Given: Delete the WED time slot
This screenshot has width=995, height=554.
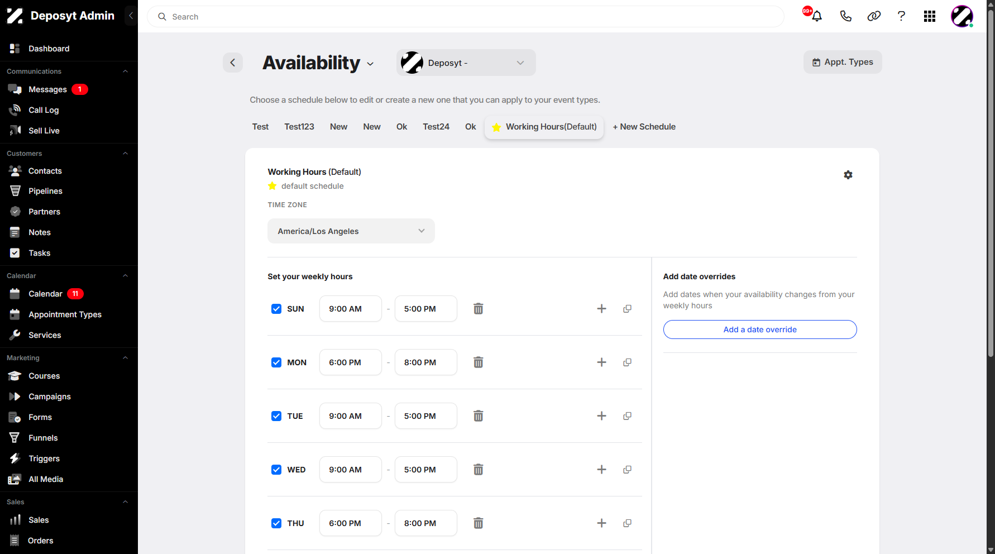Looking at the screenshot, I should click(x=479, y=470).
